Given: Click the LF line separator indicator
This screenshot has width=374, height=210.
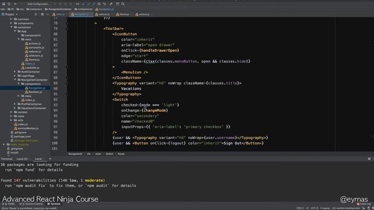Looking at the screenshot, I should pos(307,208).
